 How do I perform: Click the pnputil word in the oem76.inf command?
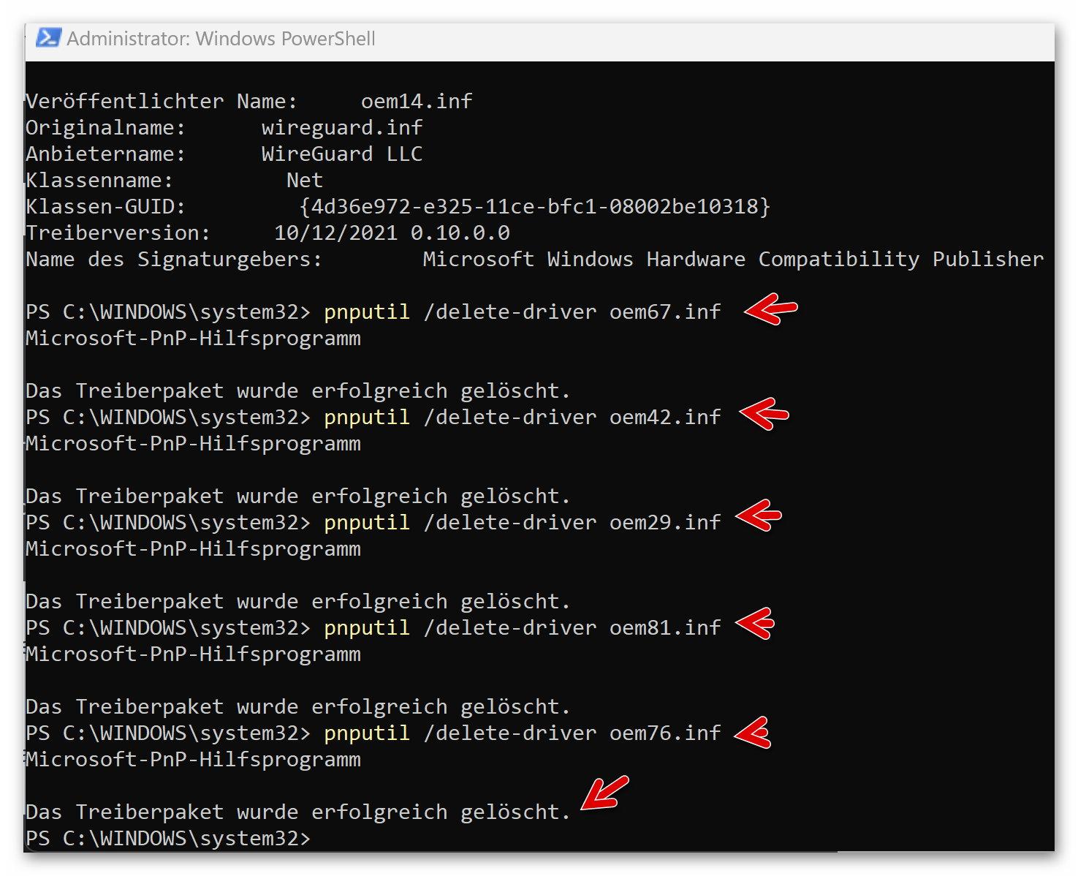click(366, 733)
